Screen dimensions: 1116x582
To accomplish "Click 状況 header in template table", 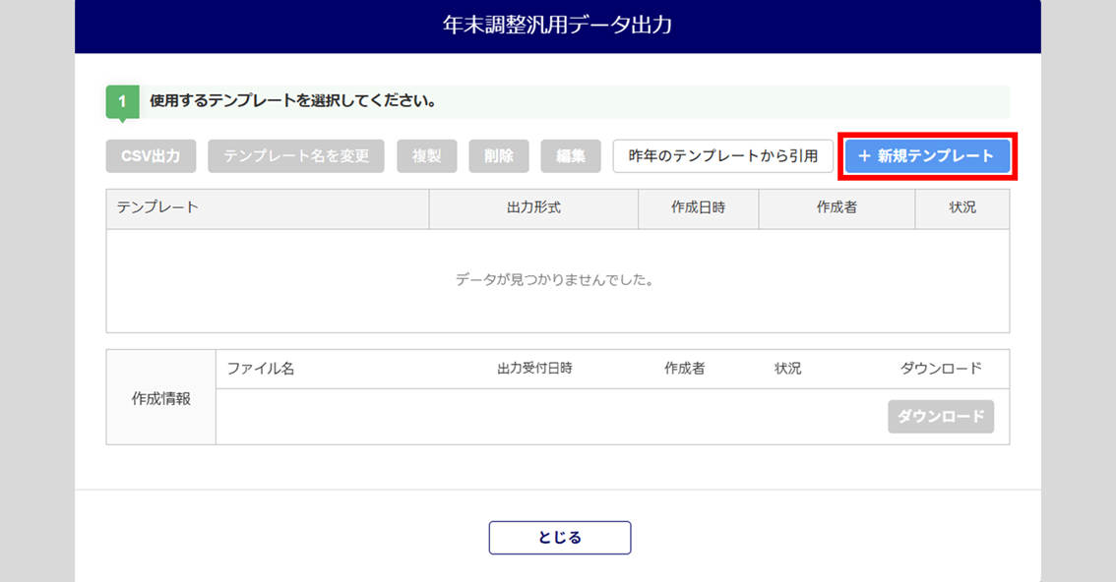I will coord(961,208).
